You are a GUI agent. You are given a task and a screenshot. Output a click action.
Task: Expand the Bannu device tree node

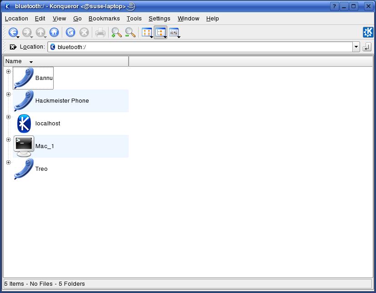(x=8, y=71)
